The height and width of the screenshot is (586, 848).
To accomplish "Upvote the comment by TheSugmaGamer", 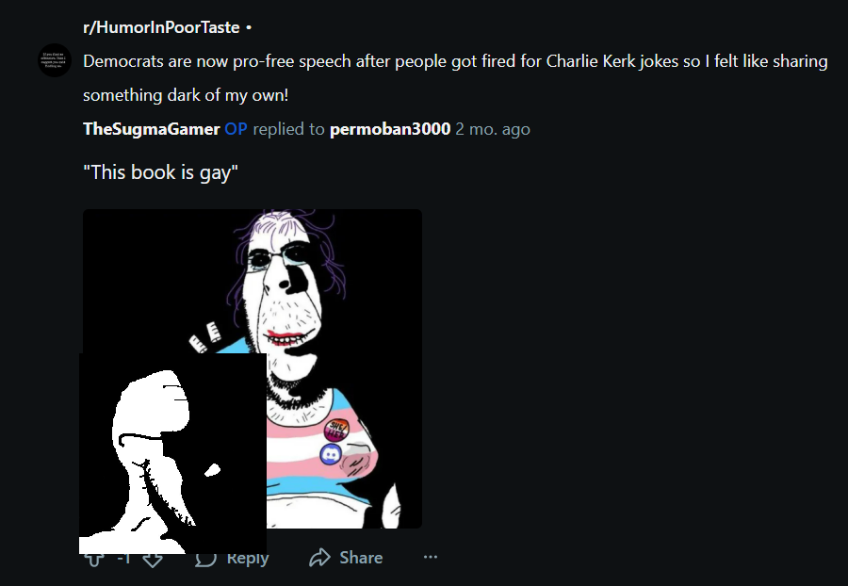I will click(93, 559).
